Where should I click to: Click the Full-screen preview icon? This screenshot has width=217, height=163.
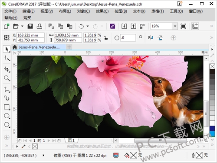(183, 26)
